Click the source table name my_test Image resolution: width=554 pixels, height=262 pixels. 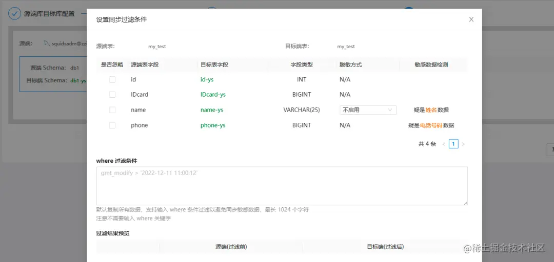[157, 47]
